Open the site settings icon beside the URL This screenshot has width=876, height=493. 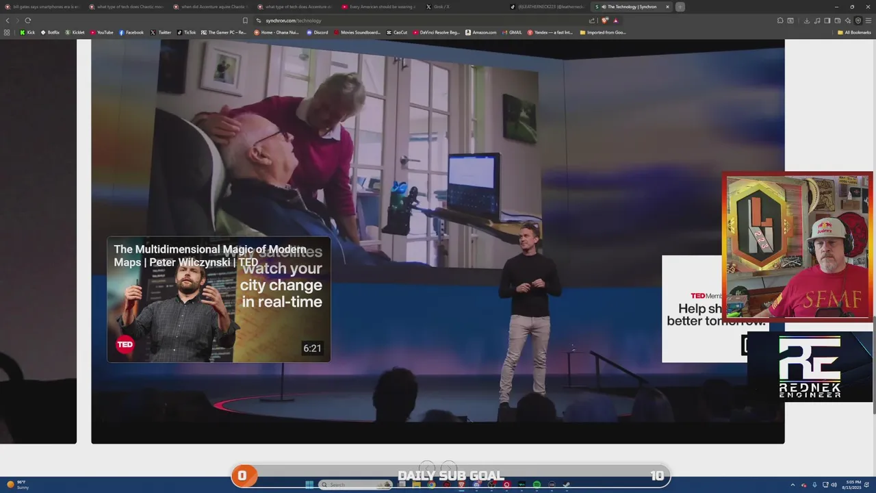258,21
